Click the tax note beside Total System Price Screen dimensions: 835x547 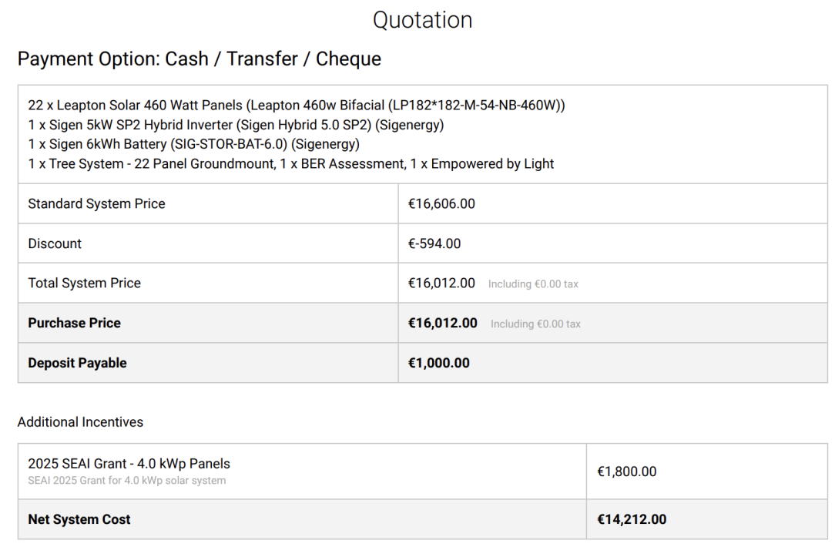pos(533,284)
